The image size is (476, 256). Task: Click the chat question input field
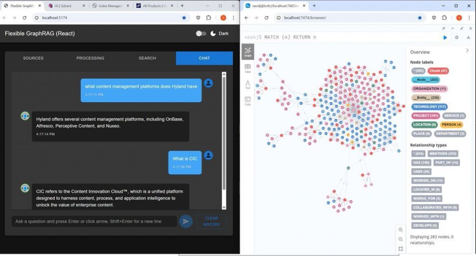pyautogui.click(x=94, y=221)
